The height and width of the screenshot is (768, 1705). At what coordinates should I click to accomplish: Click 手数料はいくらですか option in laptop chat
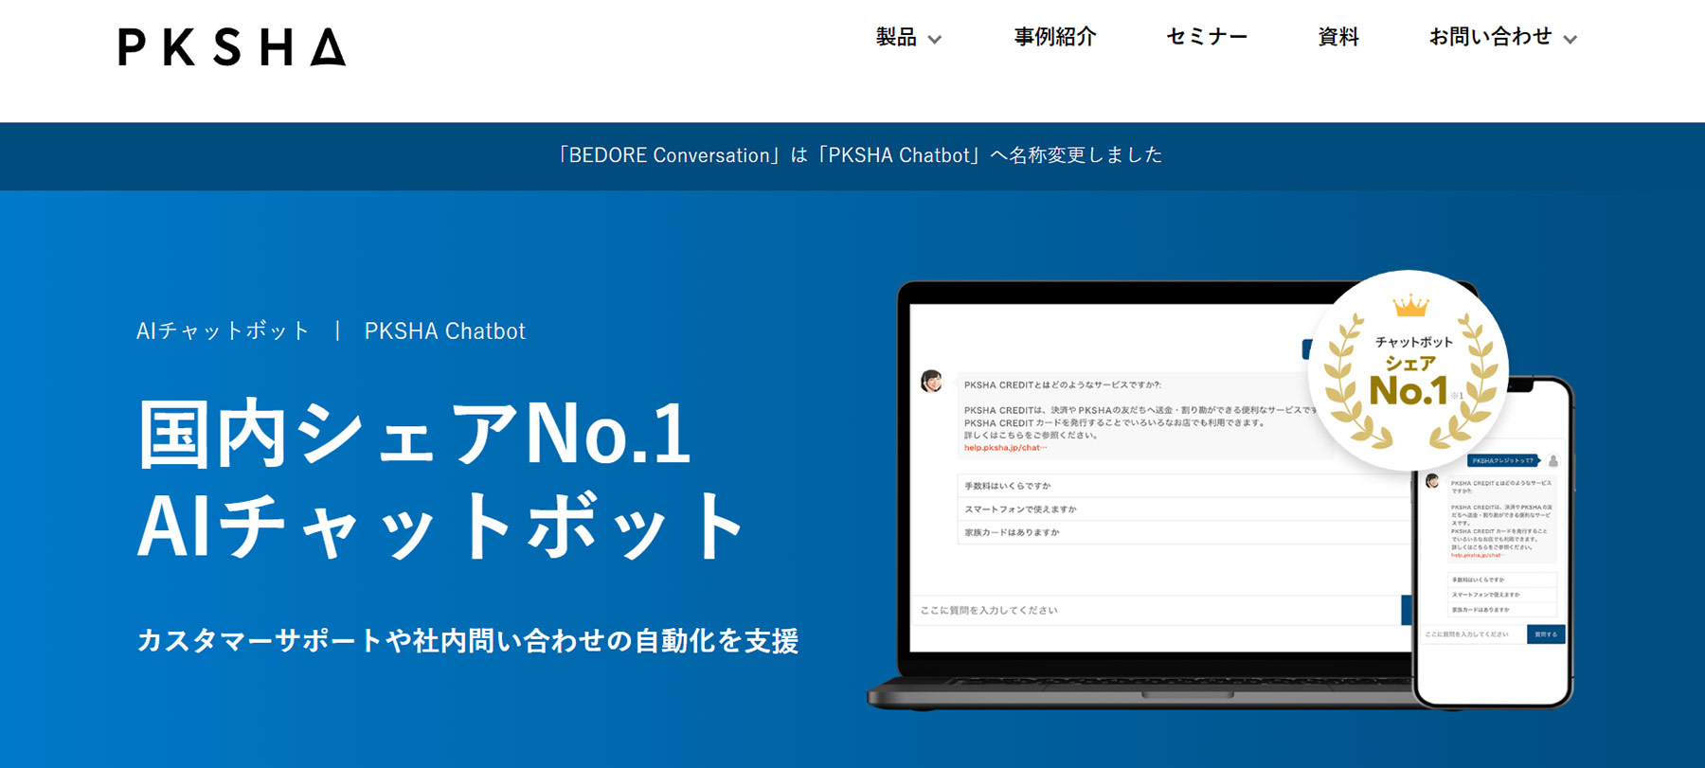tap(1182, 486)
